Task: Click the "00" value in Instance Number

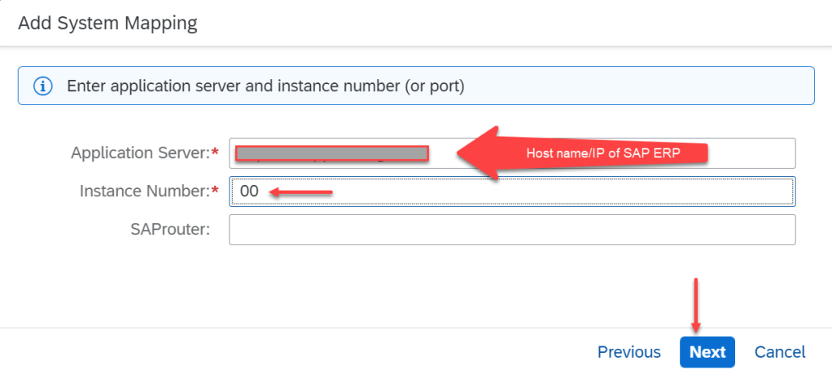Action: pos(249,192)
